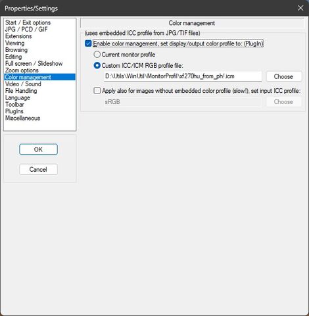Select Color management in category list
The width and height of the screenshot is (309, 316).
(x=39, y=77)
